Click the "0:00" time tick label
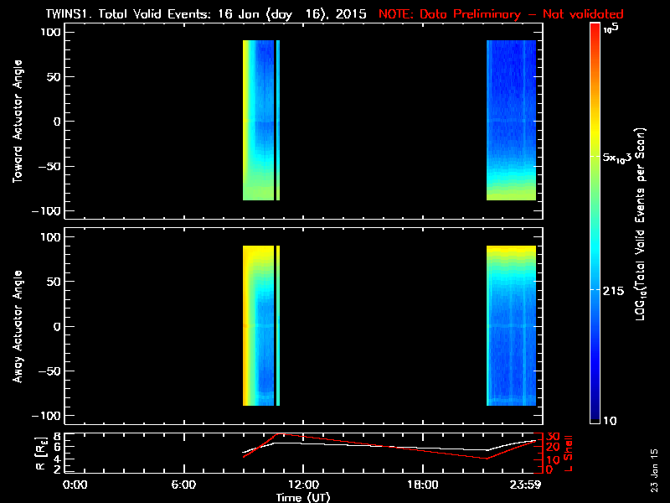The width and height of the screenshot is (670, 503). 75,485
